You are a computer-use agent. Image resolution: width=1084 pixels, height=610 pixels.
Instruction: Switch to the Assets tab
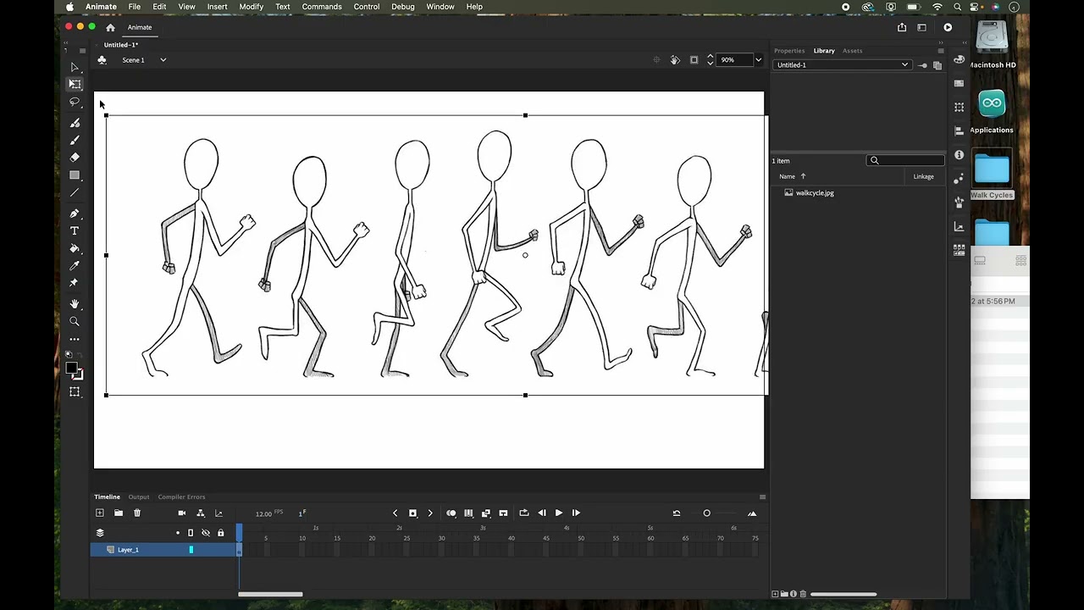[x=852, y=51]
